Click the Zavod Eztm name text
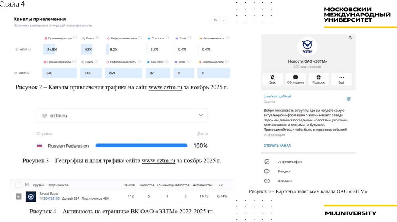Screen dimensions: 397x222 click(x=48, y=193)
